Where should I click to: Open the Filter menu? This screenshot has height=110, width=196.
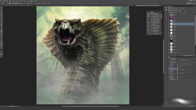tap(24, 1)
